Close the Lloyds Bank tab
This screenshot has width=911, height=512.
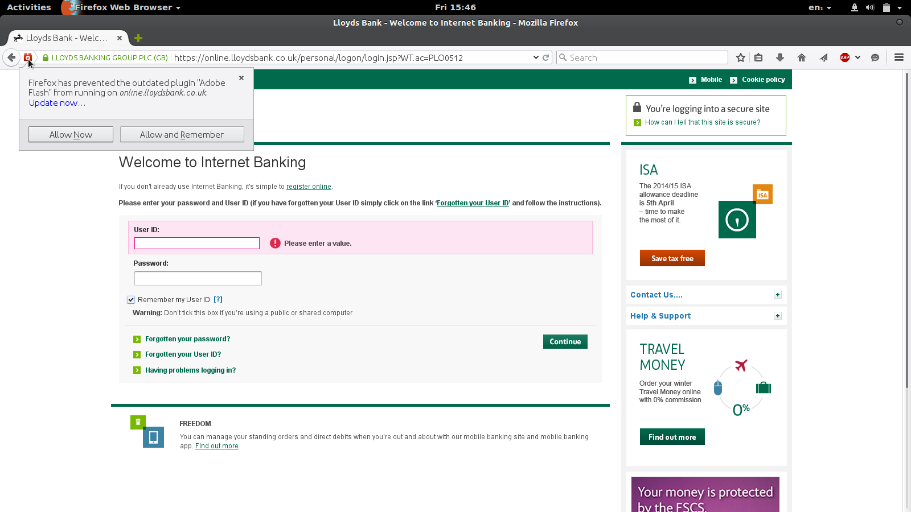pyautogui.click(x=120, y=38)
